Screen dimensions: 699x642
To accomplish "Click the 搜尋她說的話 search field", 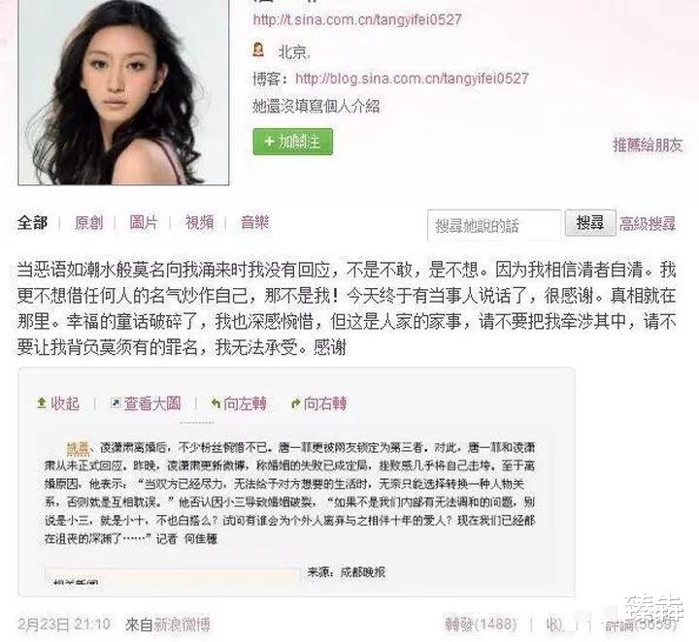I will coord(494,225).
